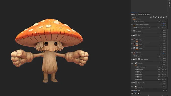Select the 'HSL Perceptive' effect name
The width and height of the screenshot is (171, 96).
[141, 21]
